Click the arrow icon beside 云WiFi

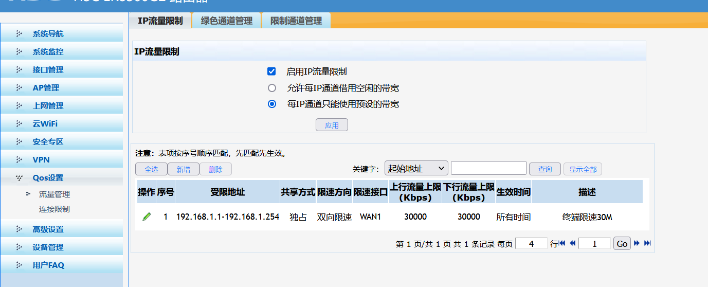click(19, 124)
